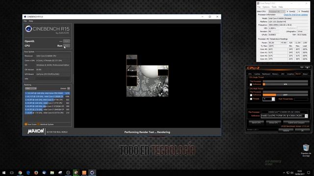Open Firefox from the taskbar

36,173
